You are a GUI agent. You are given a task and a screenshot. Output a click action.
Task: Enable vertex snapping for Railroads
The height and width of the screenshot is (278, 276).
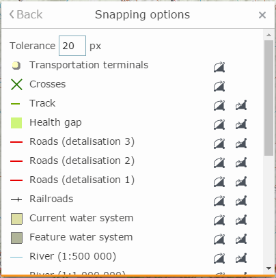[x=219, y=201]
